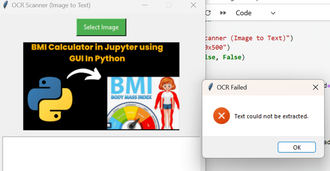330x171 pixels.
Task: Click the red error icon in dialog
Action: (221, 116)
